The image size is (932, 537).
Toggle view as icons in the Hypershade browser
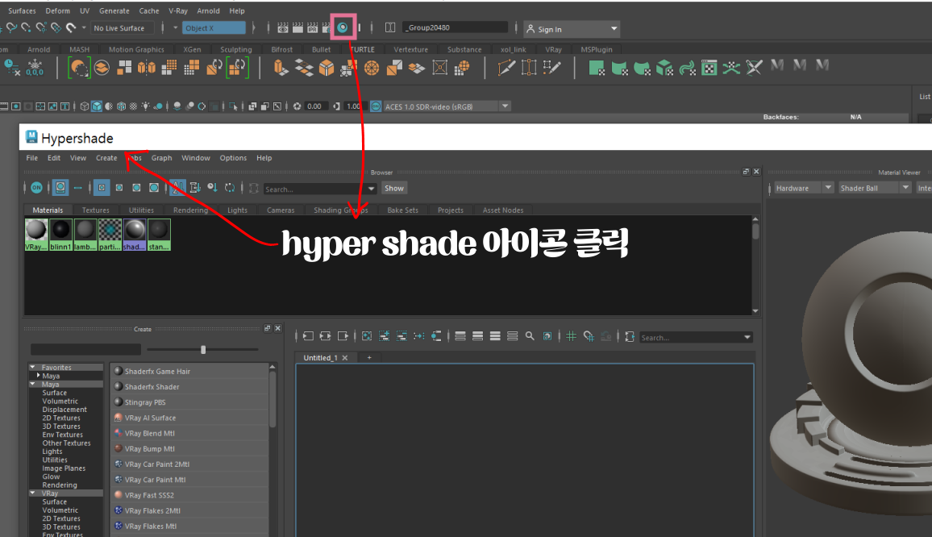[60, 188]
